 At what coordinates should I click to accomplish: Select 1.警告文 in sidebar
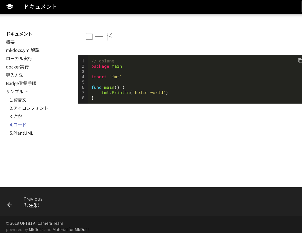(18, 100)
